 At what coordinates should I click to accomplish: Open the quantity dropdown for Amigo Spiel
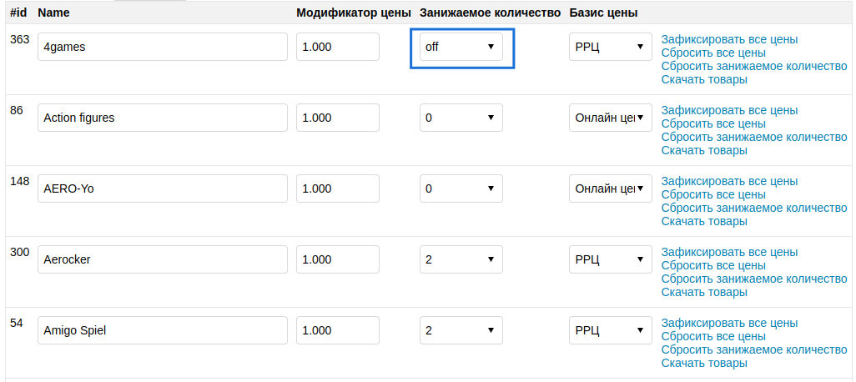coord(461,330)
